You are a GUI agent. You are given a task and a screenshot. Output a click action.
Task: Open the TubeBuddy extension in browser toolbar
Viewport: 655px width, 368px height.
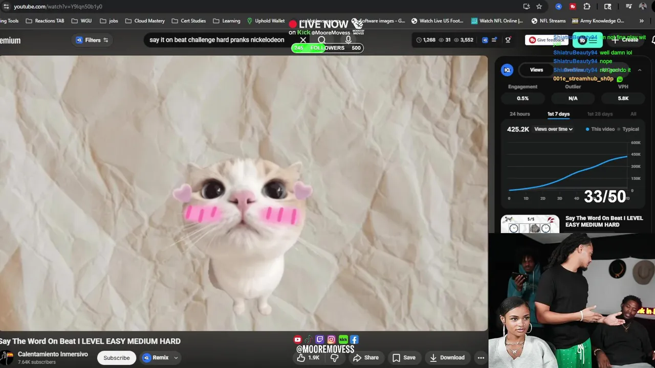pyautogui.click(x=573, y=7)
